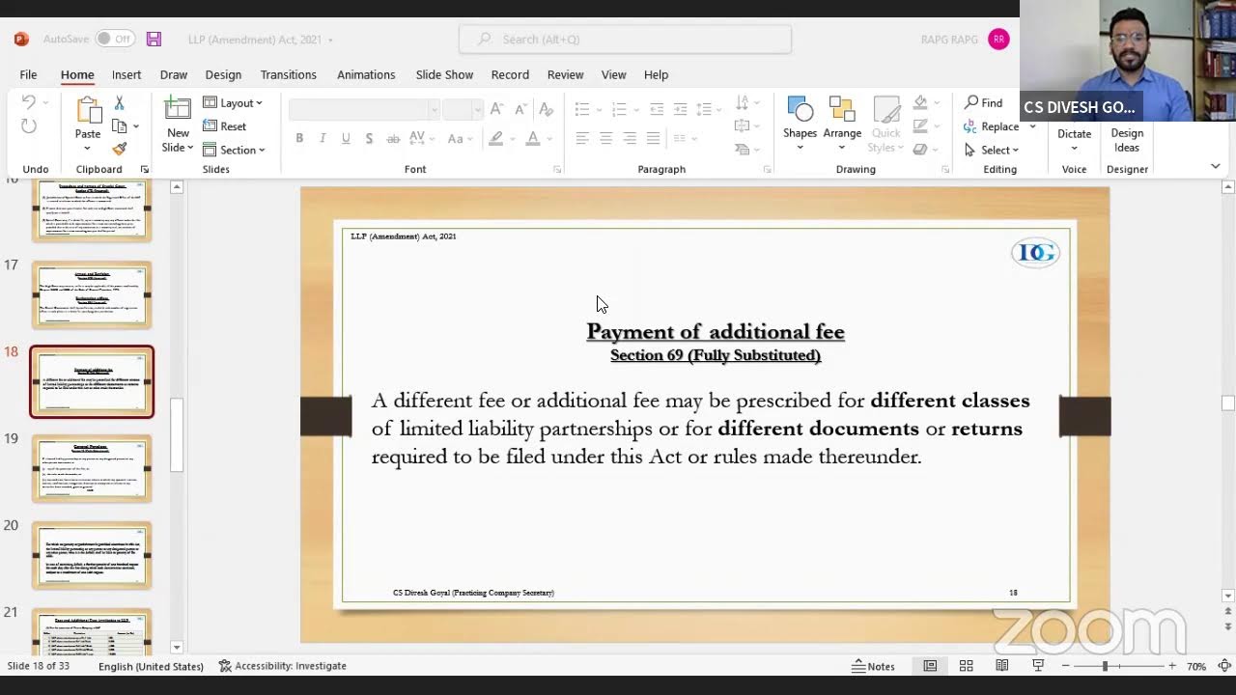Switch to the Slide Show tab
Image resolution: width=1236 pixels, height=695 pixels.
444,74
